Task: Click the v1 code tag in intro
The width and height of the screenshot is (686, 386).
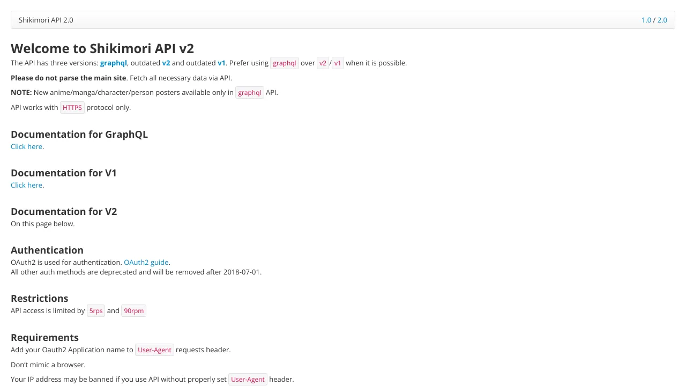Action: (338, 63)
